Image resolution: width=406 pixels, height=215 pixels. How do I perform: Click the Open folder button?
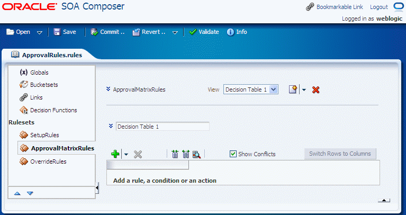(18, 32)
